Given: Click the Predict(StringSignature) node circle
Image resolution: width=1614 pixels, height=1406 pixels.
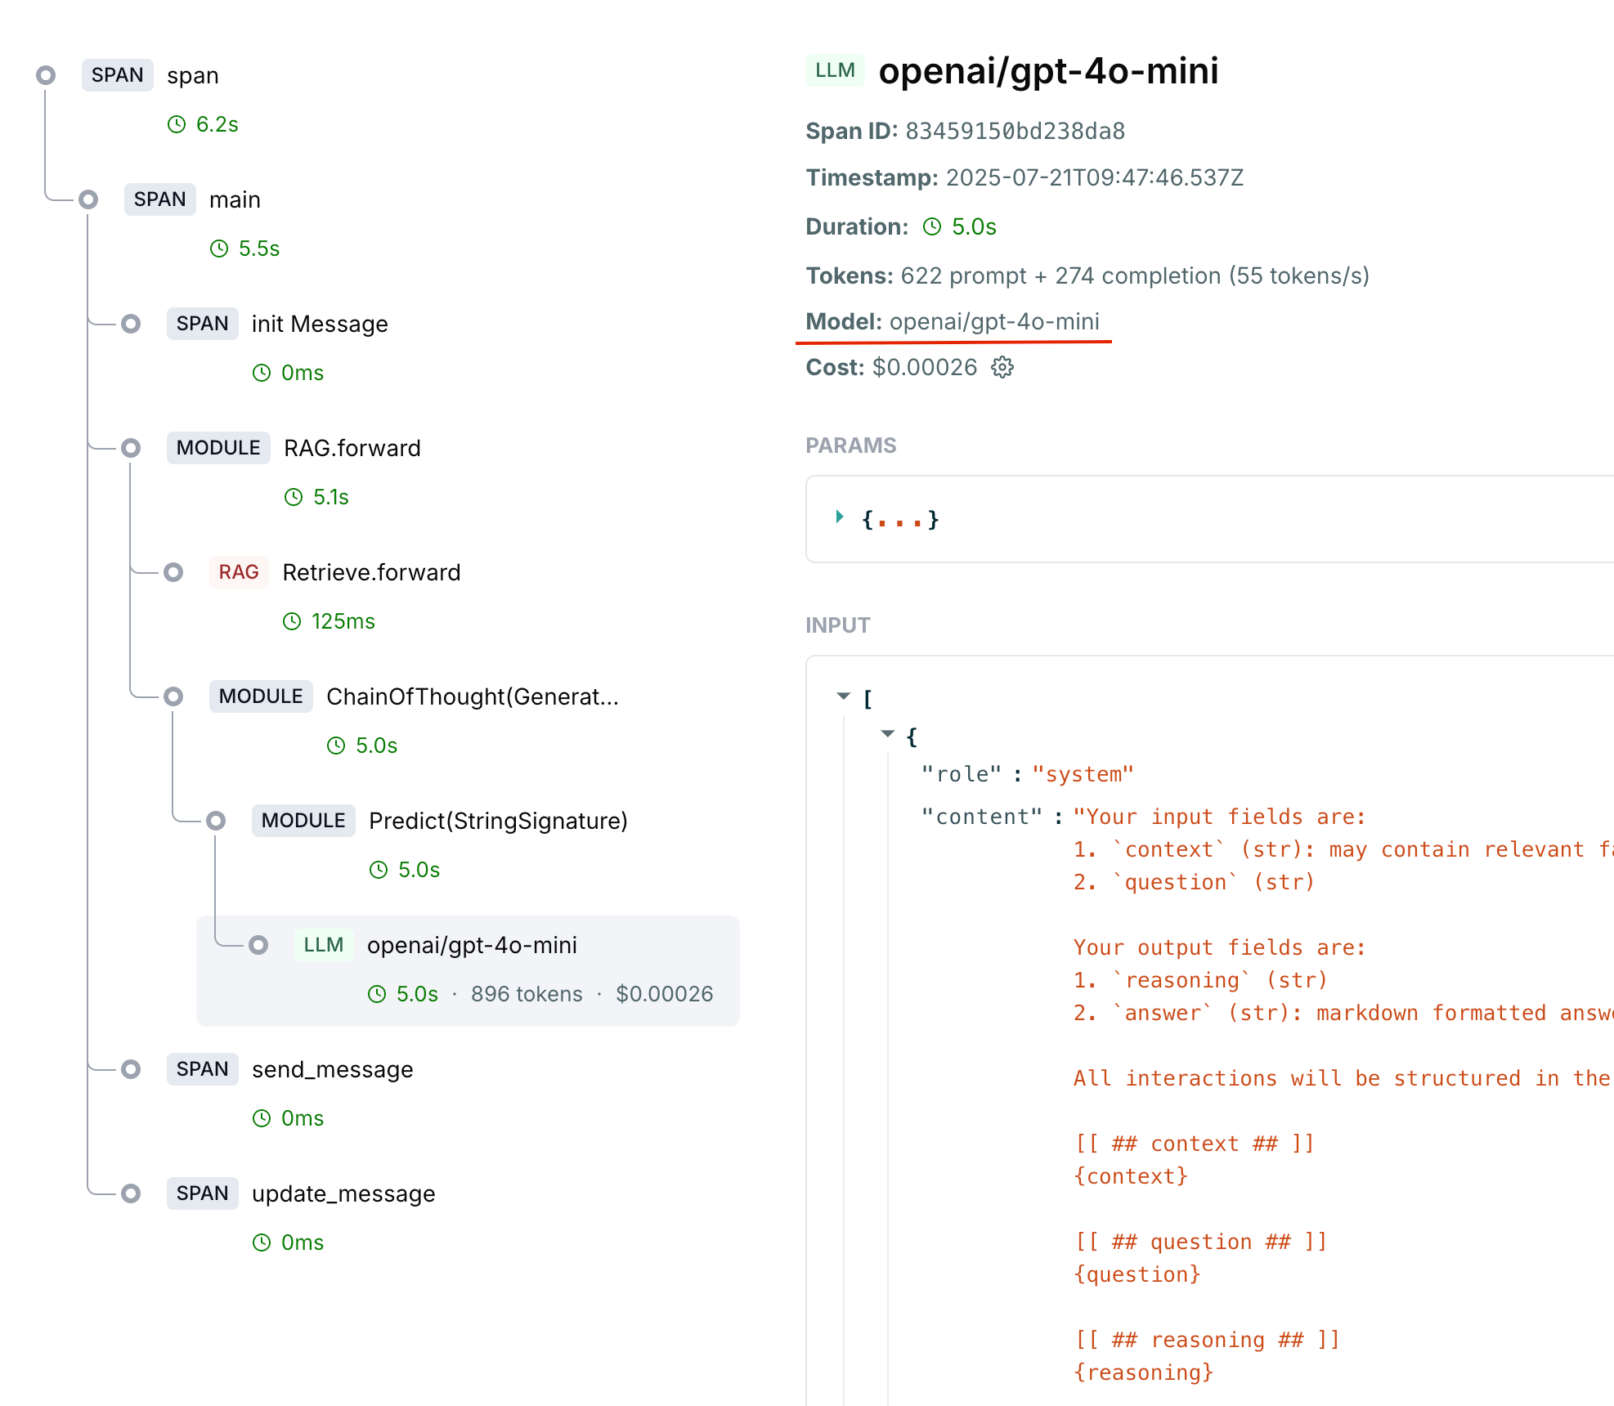Looking at the screenshot, I should pyautogui.click(x=216, y=821).
